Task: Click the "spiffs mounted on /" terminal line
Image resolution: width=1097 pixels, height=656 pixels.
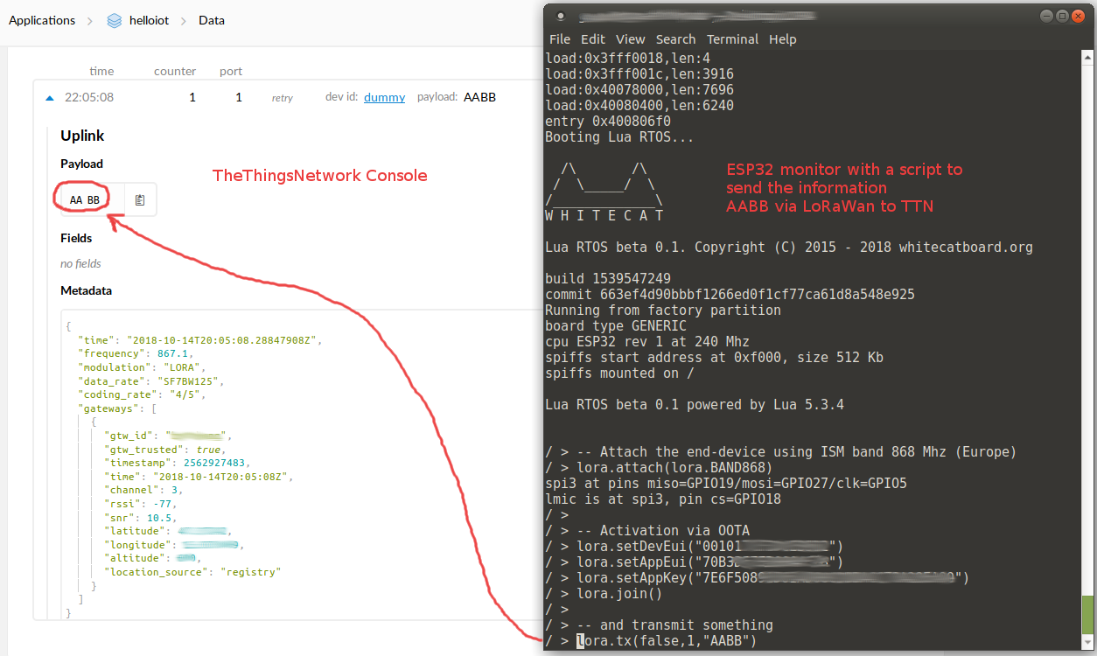Action: click(619, 373)
